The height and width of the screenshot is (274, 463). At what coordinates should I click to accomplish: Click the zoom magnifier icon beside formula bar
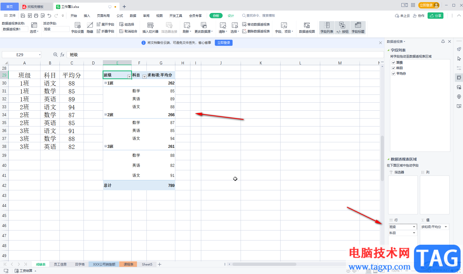[56, 55]
